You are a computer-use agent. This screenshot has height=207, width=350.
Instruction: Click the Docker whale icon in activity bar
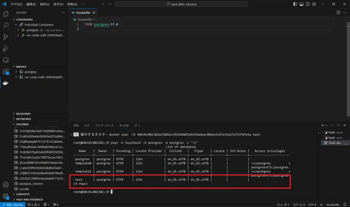pos(6,83)
